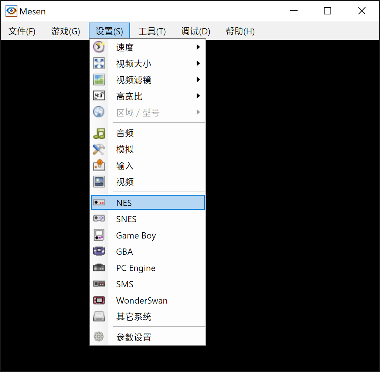Expand the 视频滤镜 submenu arrow

198,80
